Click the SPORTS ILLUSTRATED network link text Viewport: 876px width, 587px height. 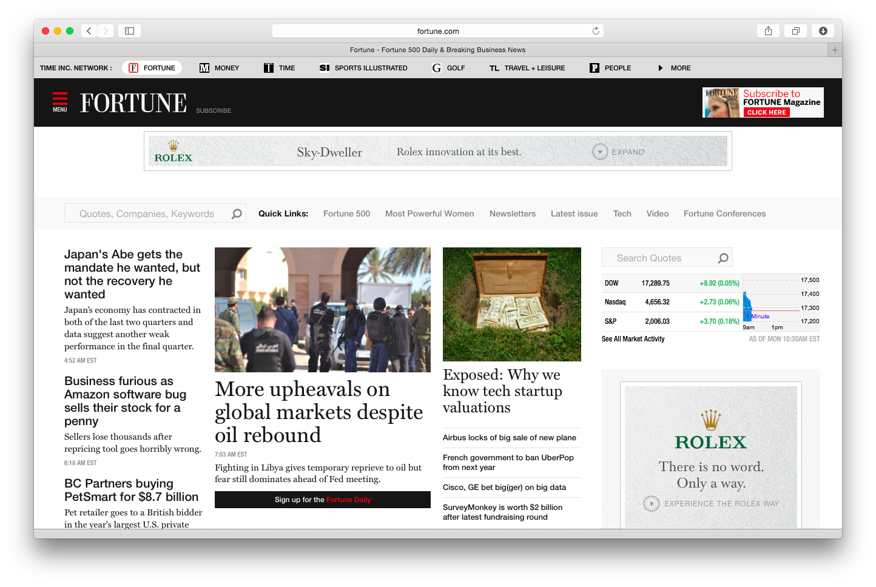pos(371,68)
